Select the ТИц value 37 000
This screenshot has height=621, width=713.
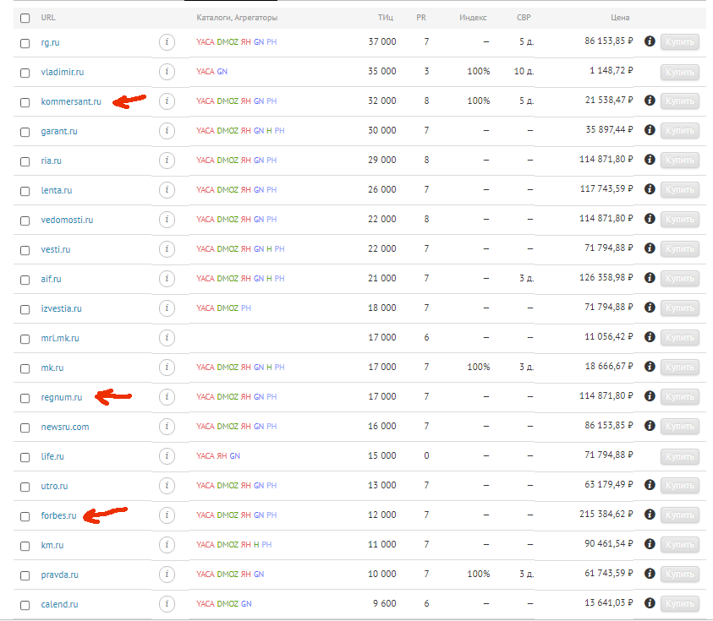point(382,41)
